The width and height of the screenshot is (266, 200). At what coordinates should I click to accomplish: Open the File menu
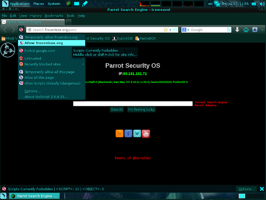tap(4, 16)
